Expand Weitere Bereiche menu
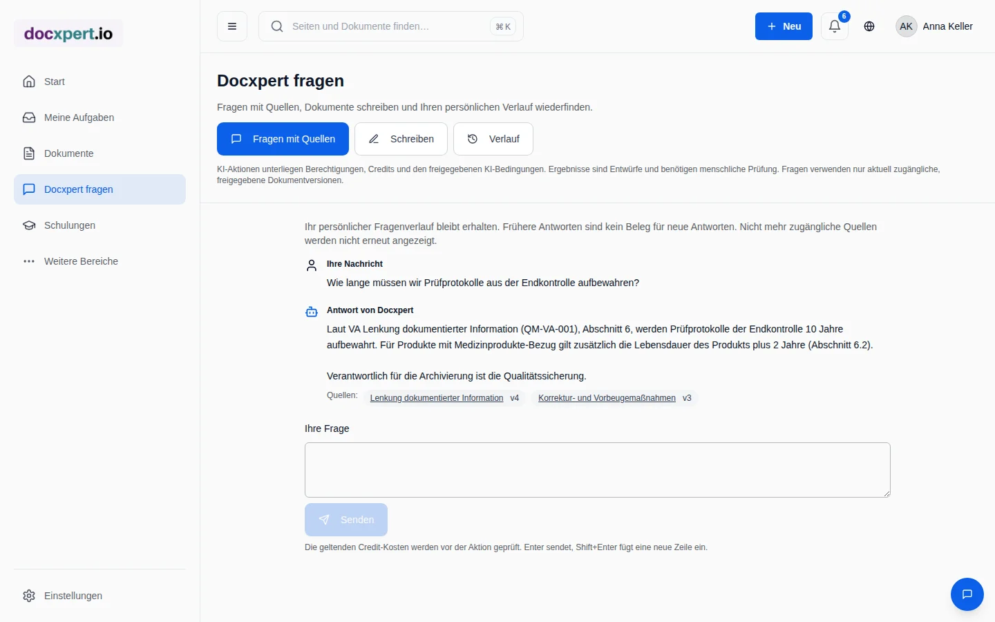995x622 pixels. coord(99,261)
